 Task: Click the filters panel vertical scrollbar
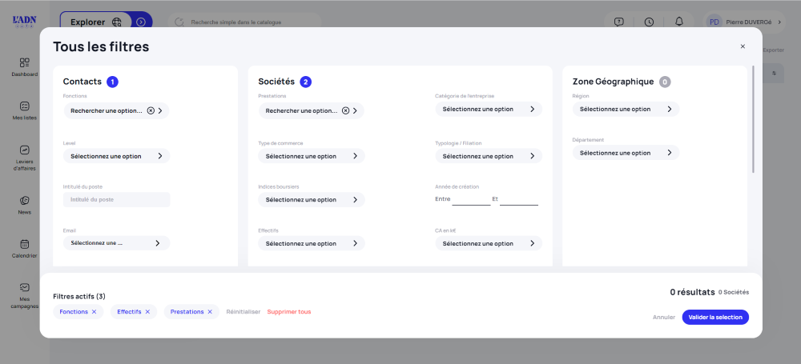coord(753,120)
